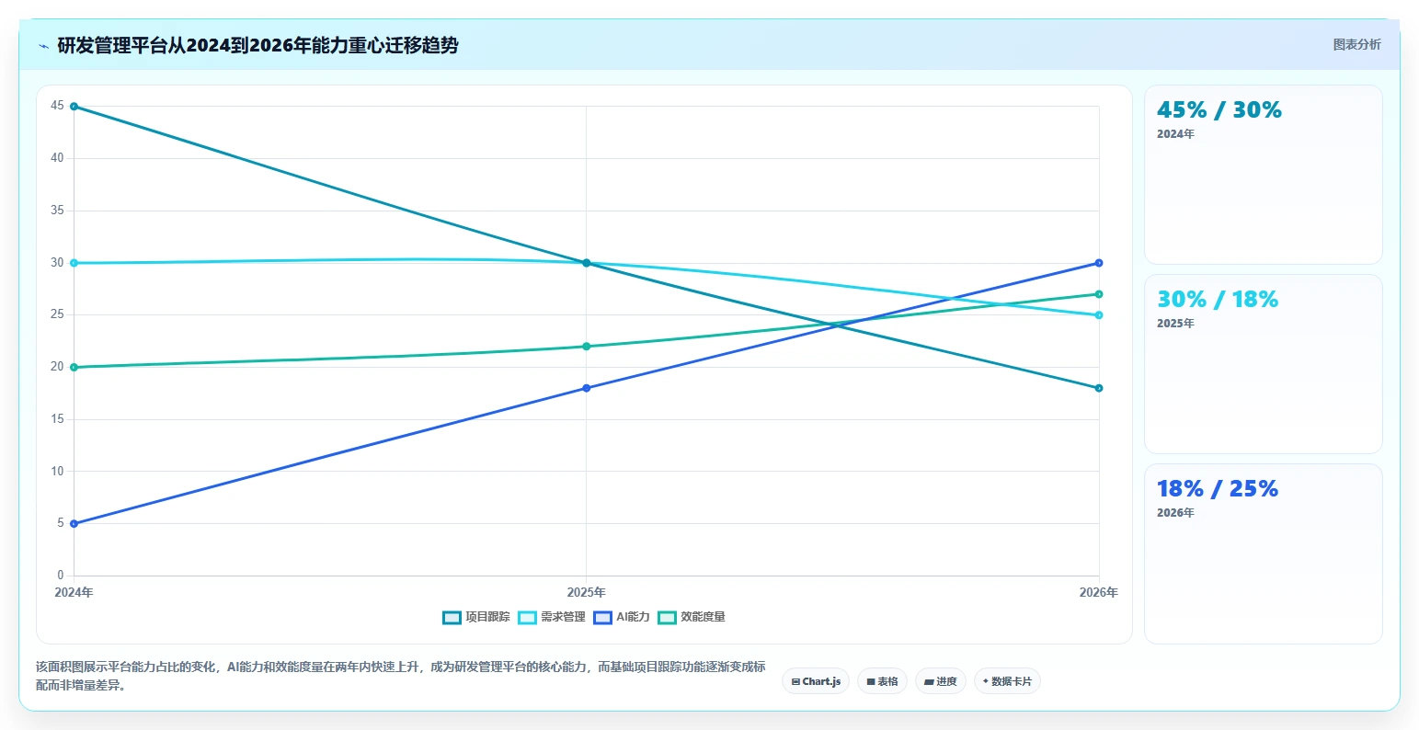The image size is (1419, 730).
Task: Click the 项目跟踪 data point at 2024年
Action: (x=74, y=107)
